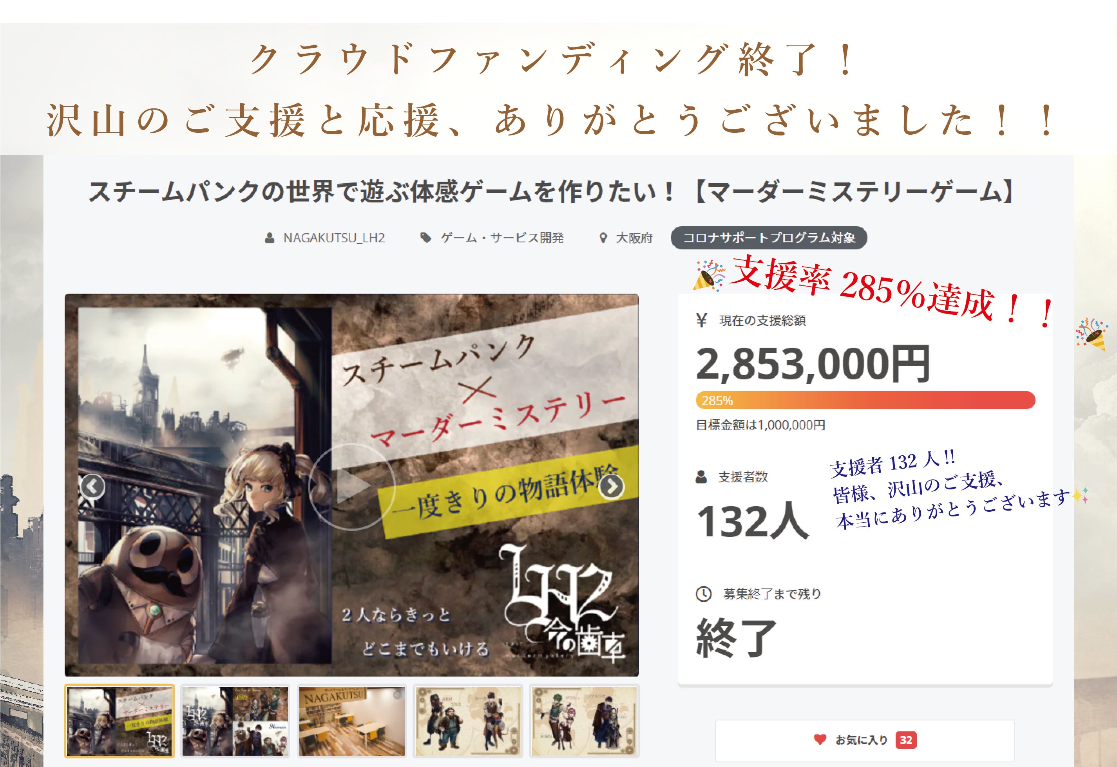Play the steampunk project video
1117x767 pixels.
click(351, 486)
